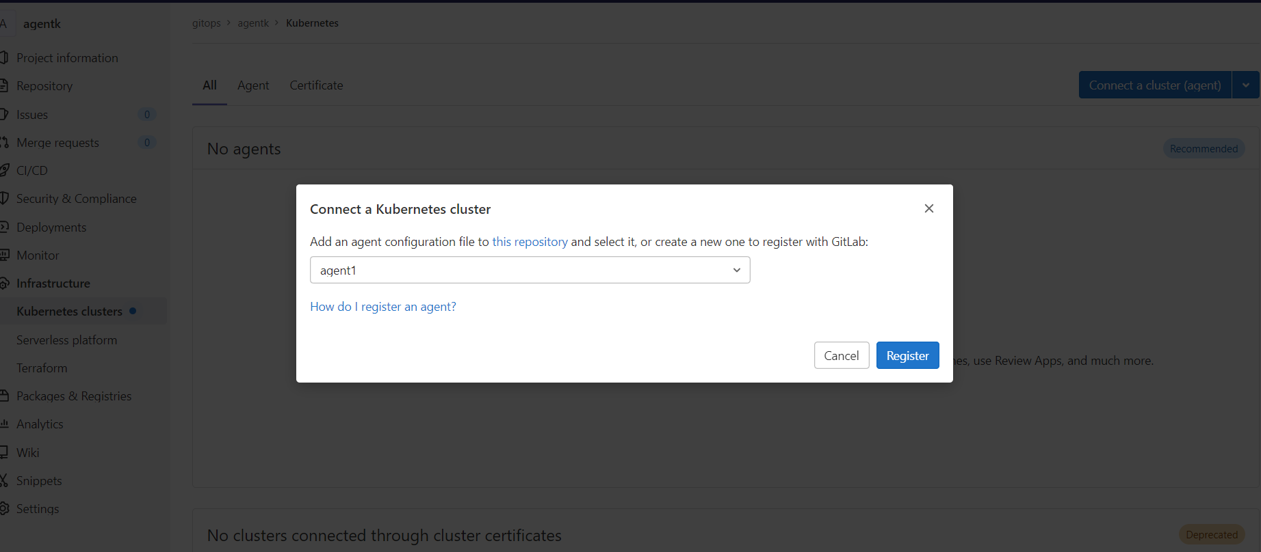Screen dimensions: 1261x552
Task: Click the Register button
Action: [x=907, y=355]
